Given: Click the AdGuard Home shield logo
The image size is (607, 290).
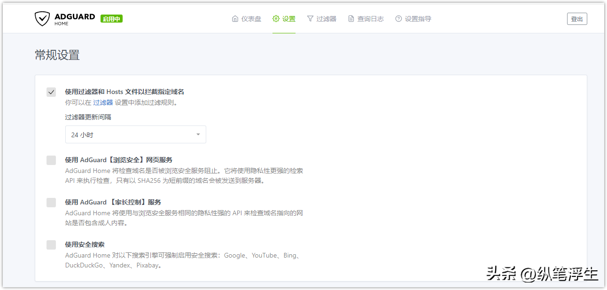Looking at the screenshot, I should click(42, 19).
